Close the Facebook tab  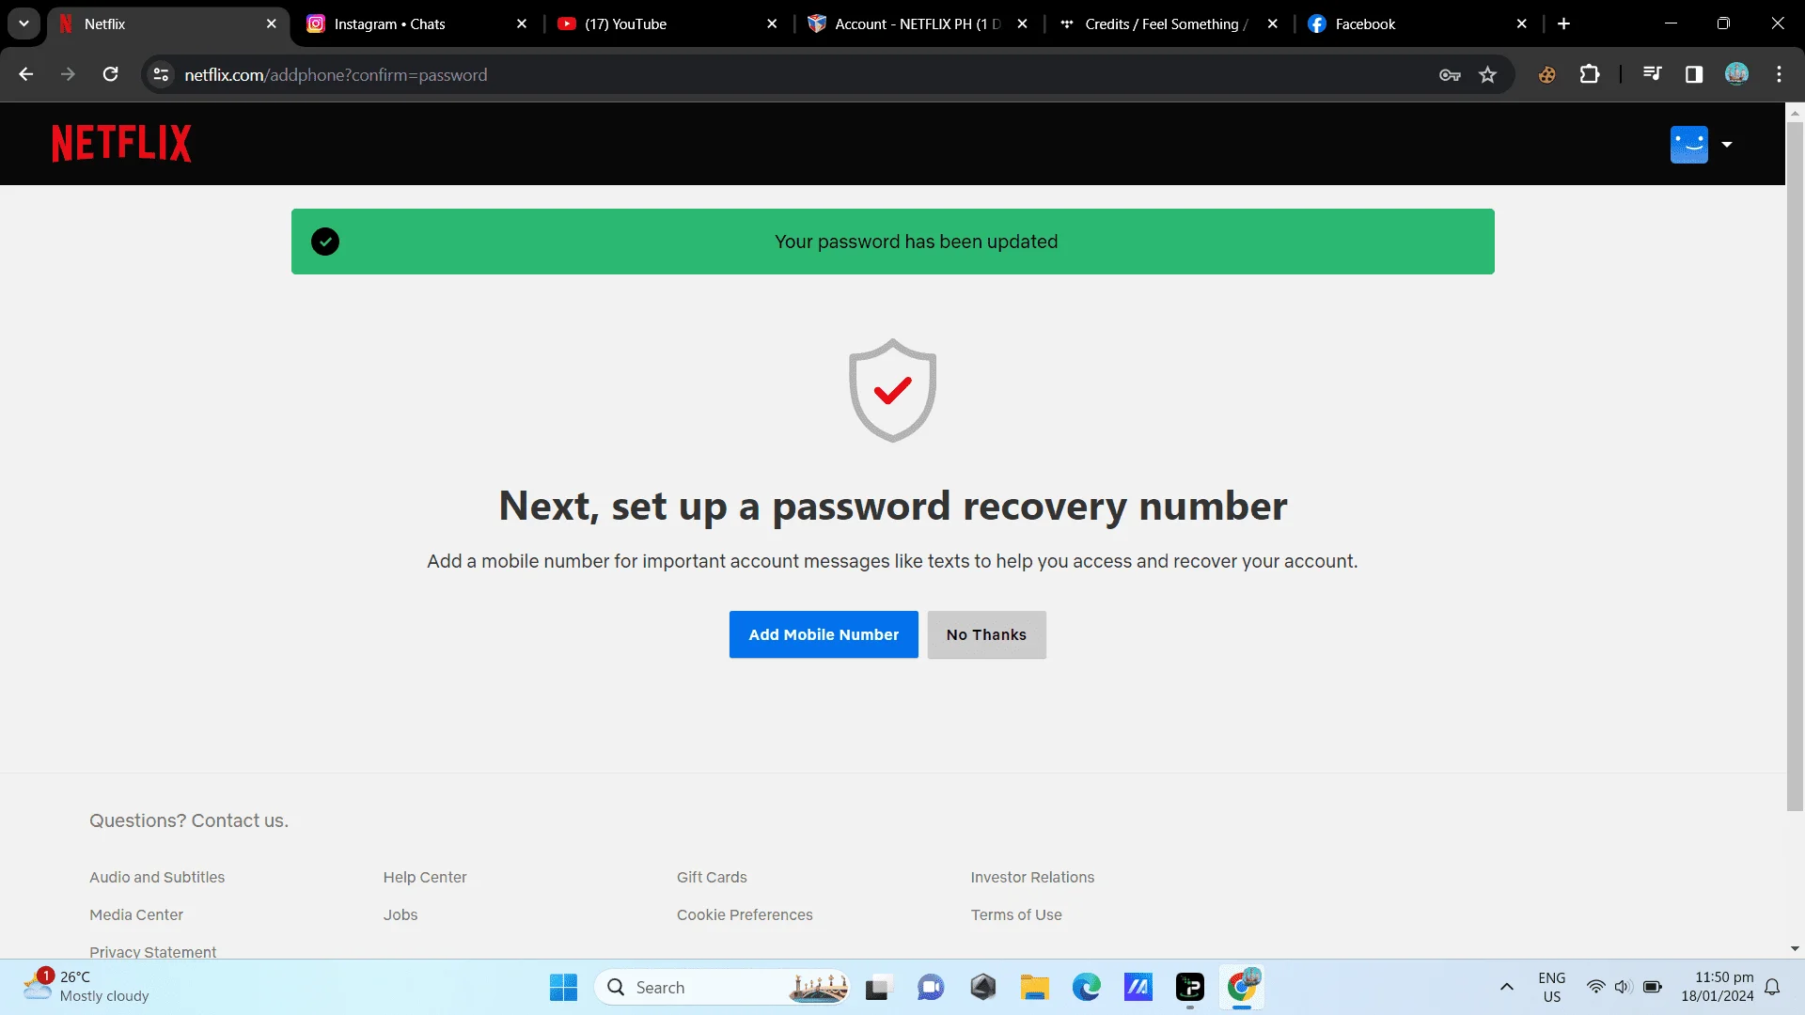1522,23
